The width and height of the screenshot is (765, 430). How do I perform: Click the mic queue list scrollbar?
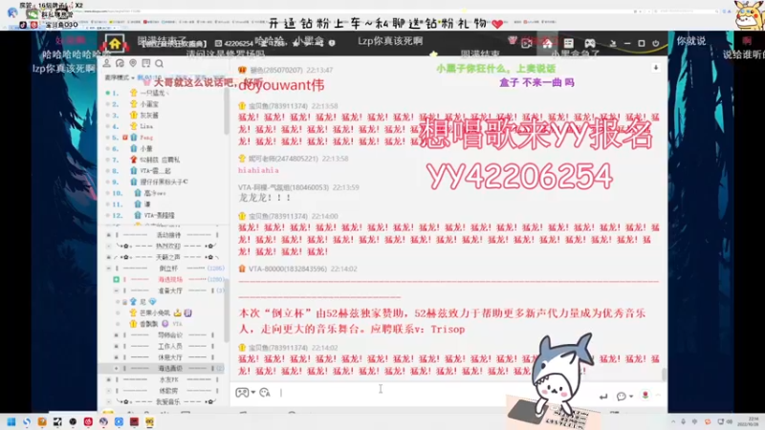(x=227, y=112)
